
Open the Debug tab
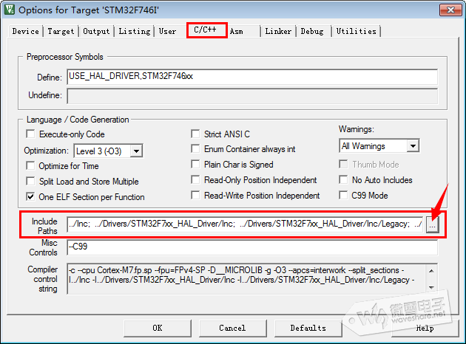[312, 32]
